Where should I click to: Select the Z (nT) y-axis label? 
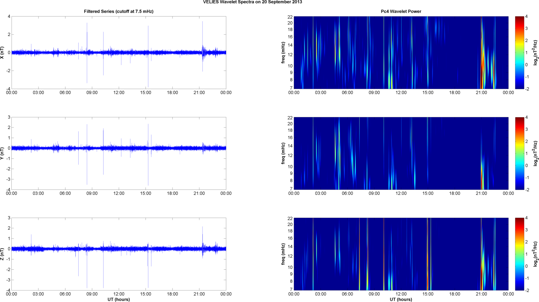pos(3,254)
